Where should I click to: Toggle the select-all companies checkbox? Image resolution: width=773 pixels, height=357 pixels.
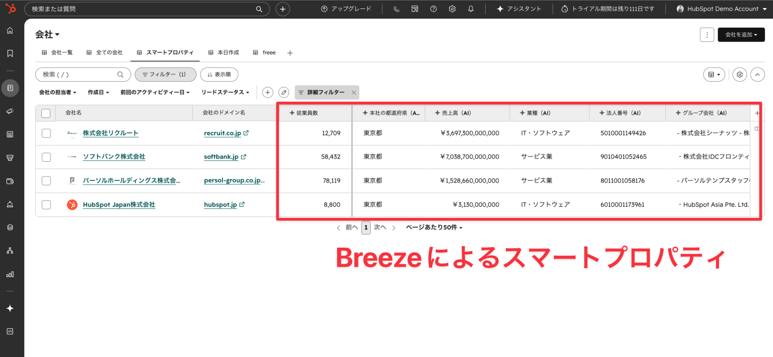click(46, 113)
